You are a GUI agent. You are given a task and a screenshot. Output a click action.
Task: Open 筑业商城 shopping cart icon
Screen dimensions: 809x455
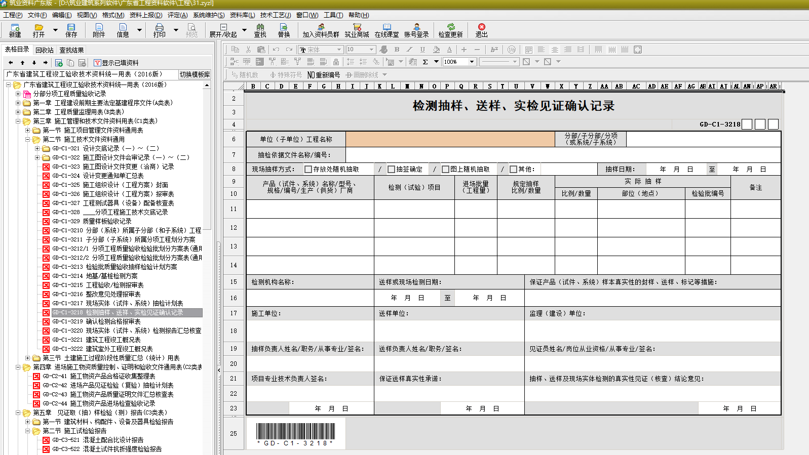pyautogui.click(x=357, y=30)
